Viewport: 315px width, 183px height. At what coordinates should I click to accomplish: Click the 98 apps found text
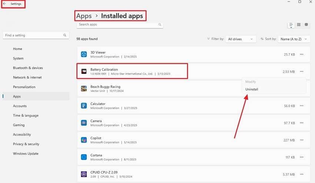point(87,39)
